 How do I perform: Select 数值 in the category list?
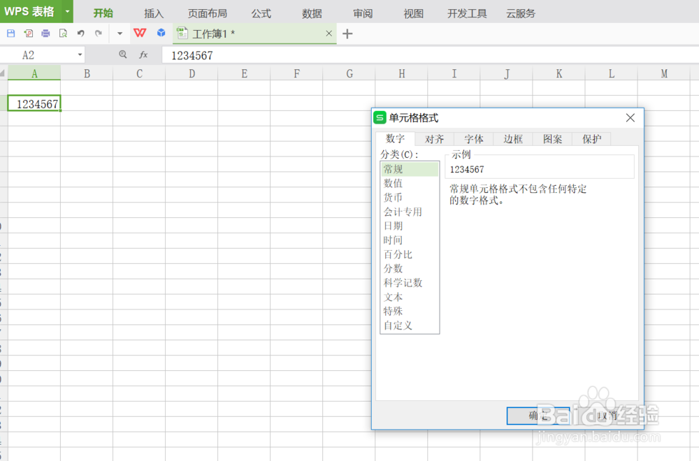(409, 183)
